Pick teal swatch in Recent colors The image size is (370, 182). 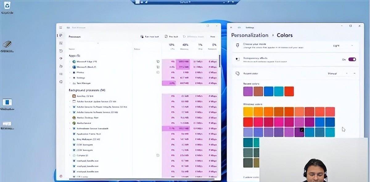pos(279,91)
